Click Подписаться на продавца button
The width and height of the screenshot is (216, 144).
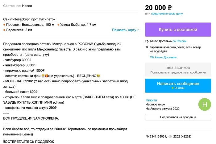click(x=178, y=117)
